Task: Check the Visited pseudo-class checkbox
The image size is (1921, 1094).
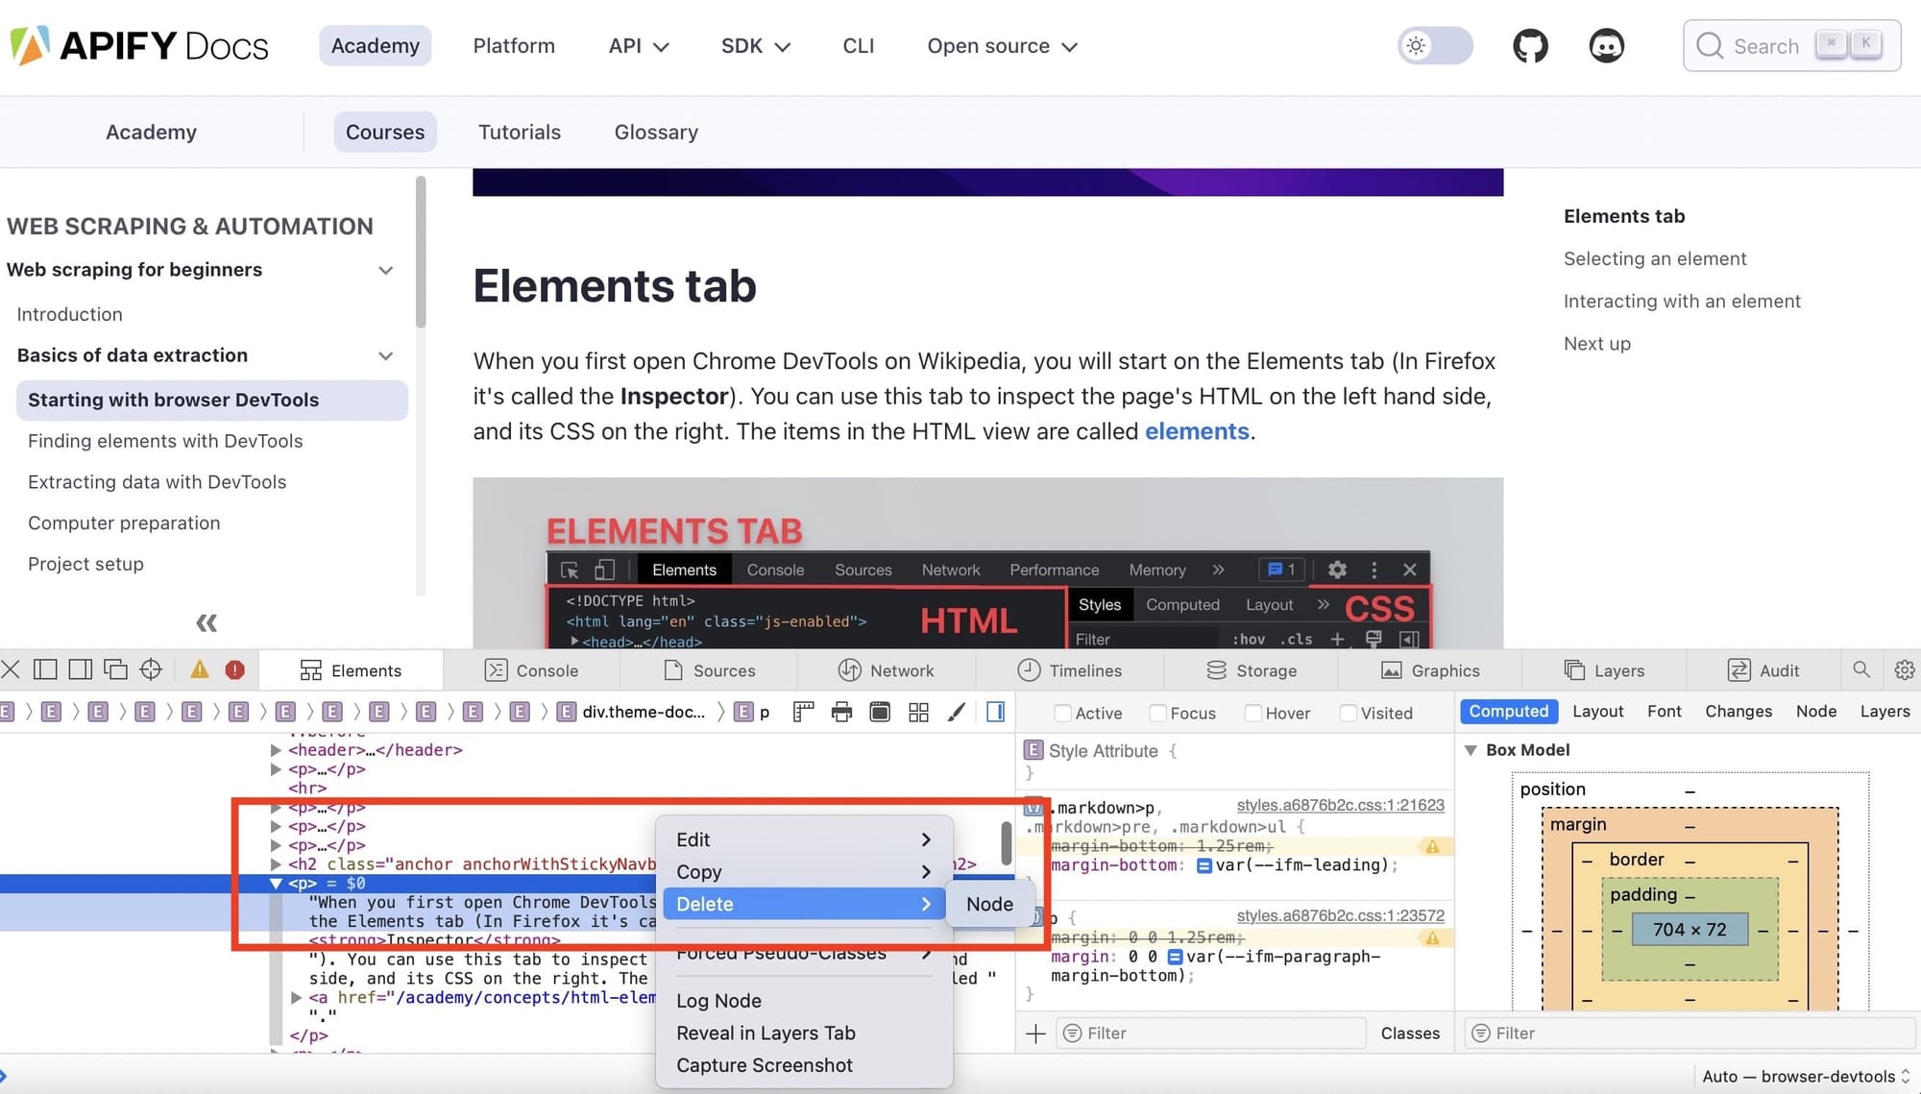Action: (1349, 713)
